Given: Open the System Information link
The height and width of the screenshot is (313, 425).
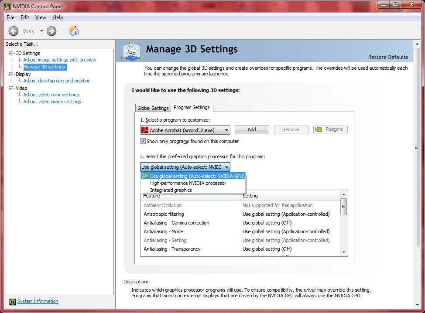Looking at the screenshot, I should [x=38, y=301].
